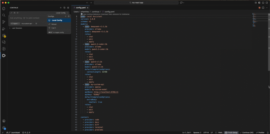Open Continue settings gear in panel header
The width and height of the screenshot is (270, 134).
[x=68, y=8]
